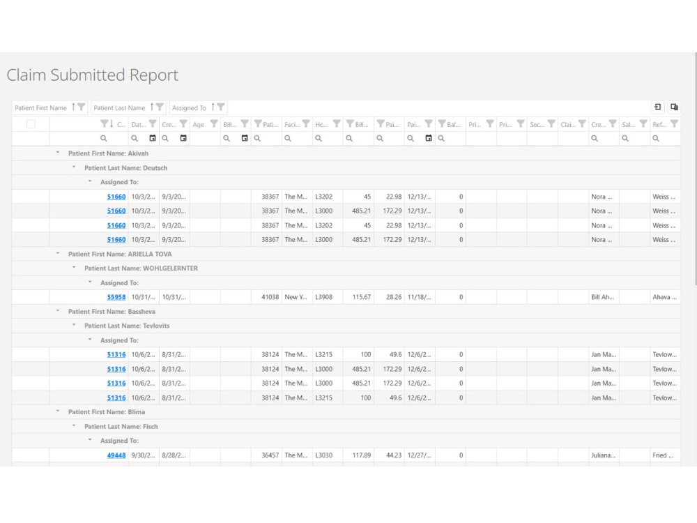Sort by the Hc... column header

(321, 125)
